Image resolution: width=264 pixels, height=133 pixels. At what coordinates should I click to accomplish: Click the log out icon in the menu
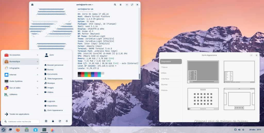click(46, 121)
